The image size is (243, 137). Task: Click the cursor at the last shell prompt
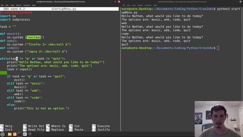[x=218, y=48]
